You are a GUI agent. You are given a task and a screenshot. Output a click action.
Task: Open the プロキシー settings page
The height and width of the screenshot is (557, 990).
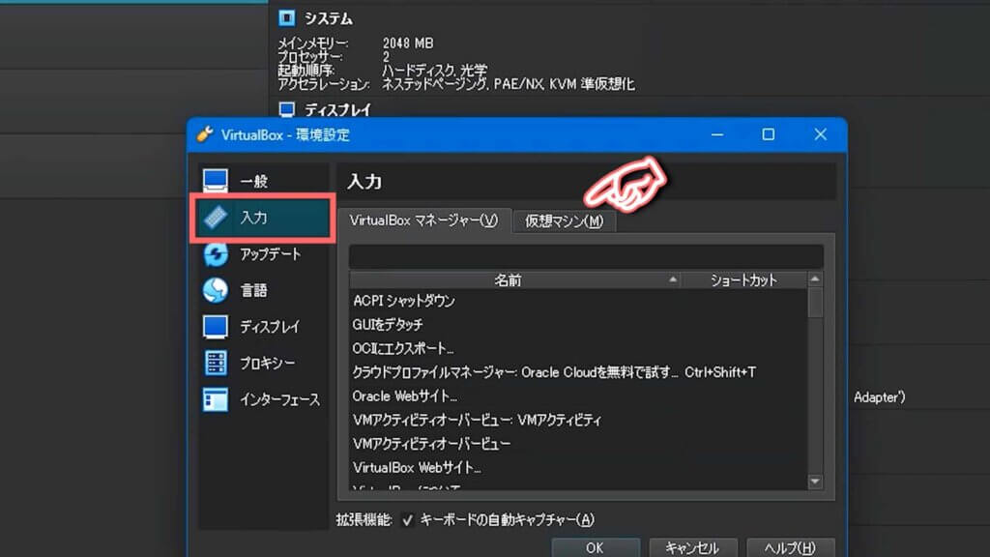click(x=263, y=364)
